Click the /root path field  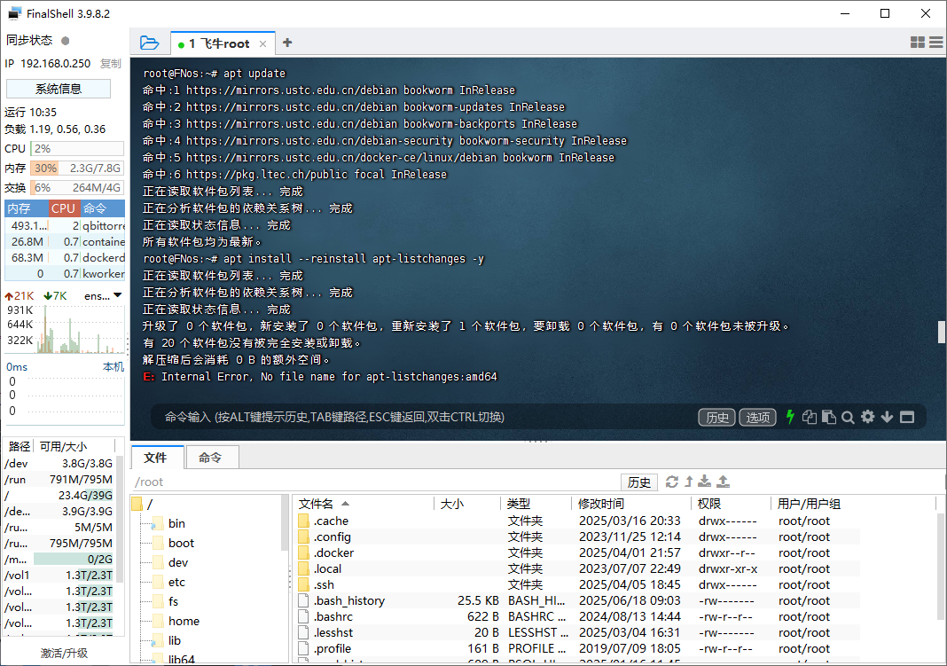click(x=374, y=482)
